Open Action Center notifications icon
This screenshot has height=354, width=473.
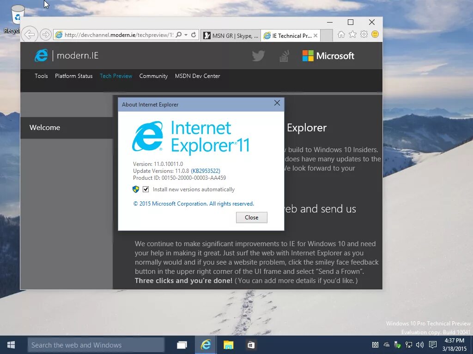[x=432, y=345]
